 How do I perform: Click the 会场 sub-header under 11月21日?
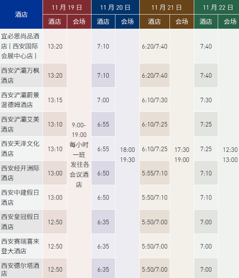[182, 22]
